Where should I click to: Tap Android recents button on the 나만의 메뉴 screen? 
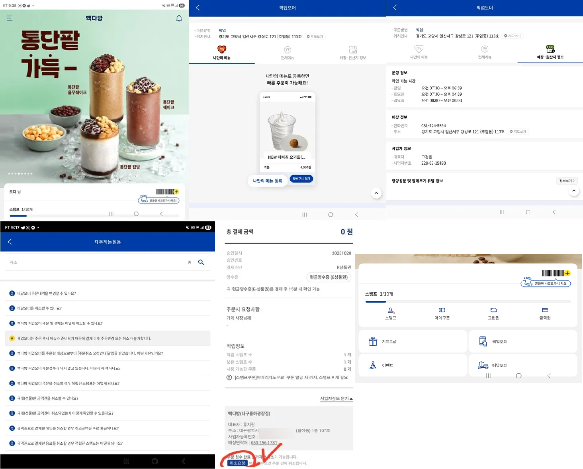[305, 215]
